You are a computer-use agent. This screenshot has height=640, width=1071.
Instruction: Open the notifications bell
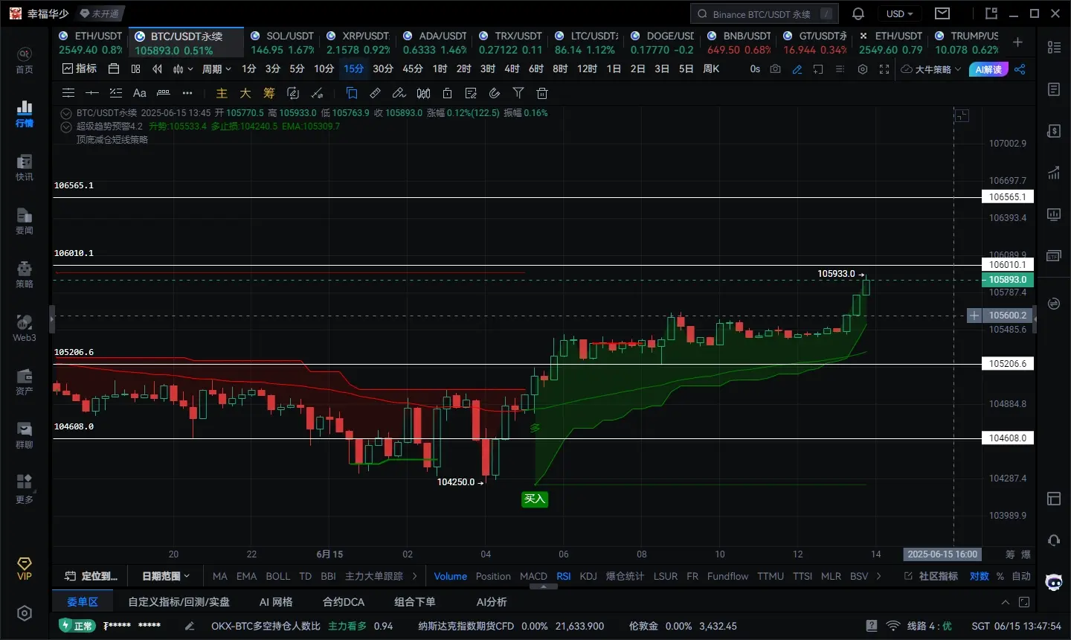[858, 13]
